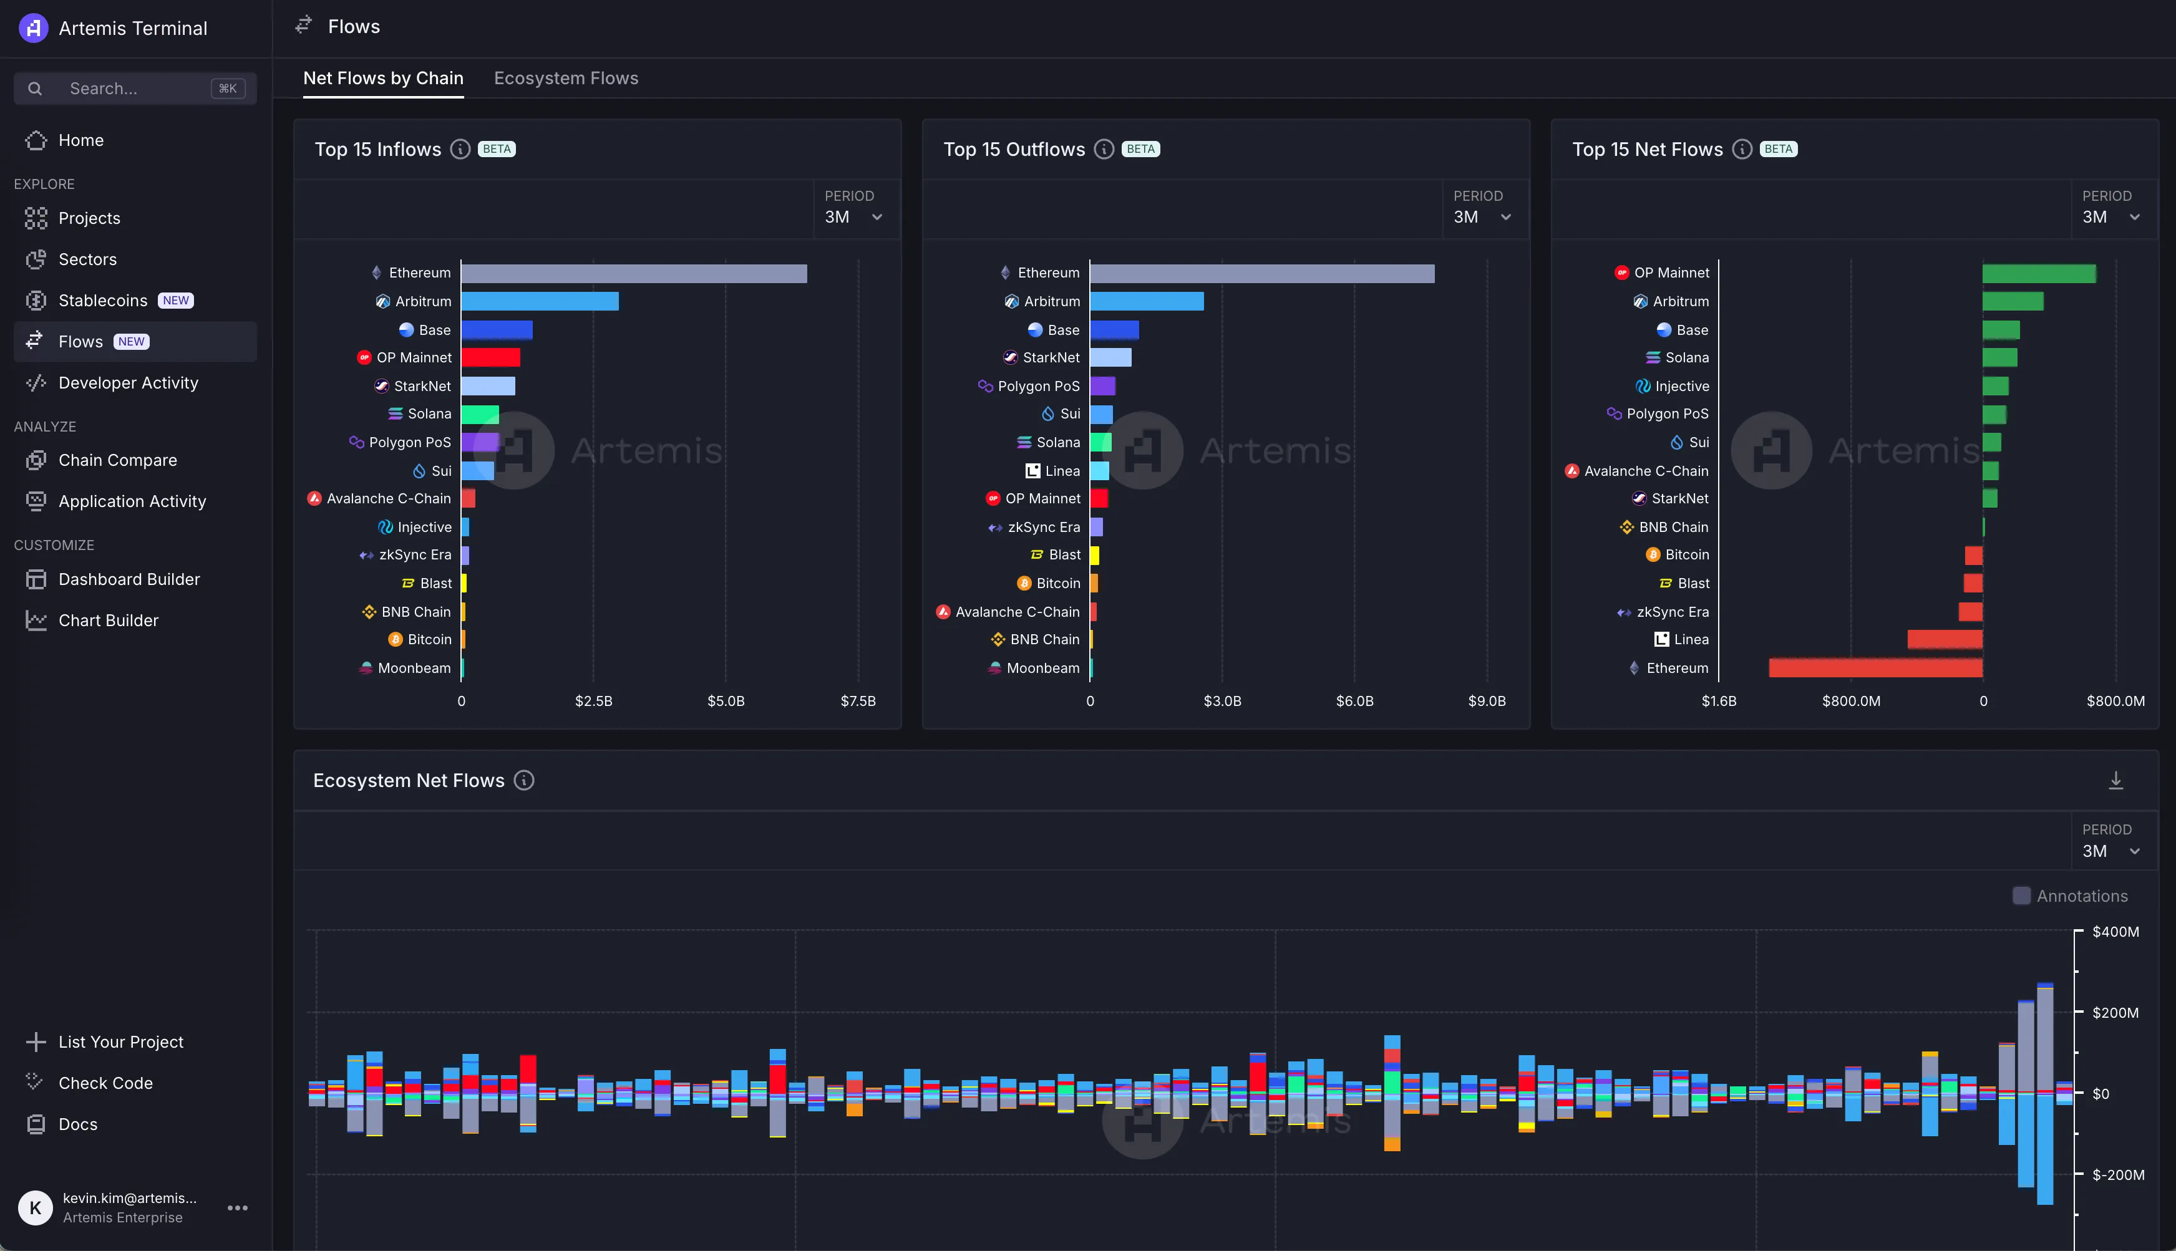
Task: Click the info icon beside Top 15 Inflows
Action: 460,150
